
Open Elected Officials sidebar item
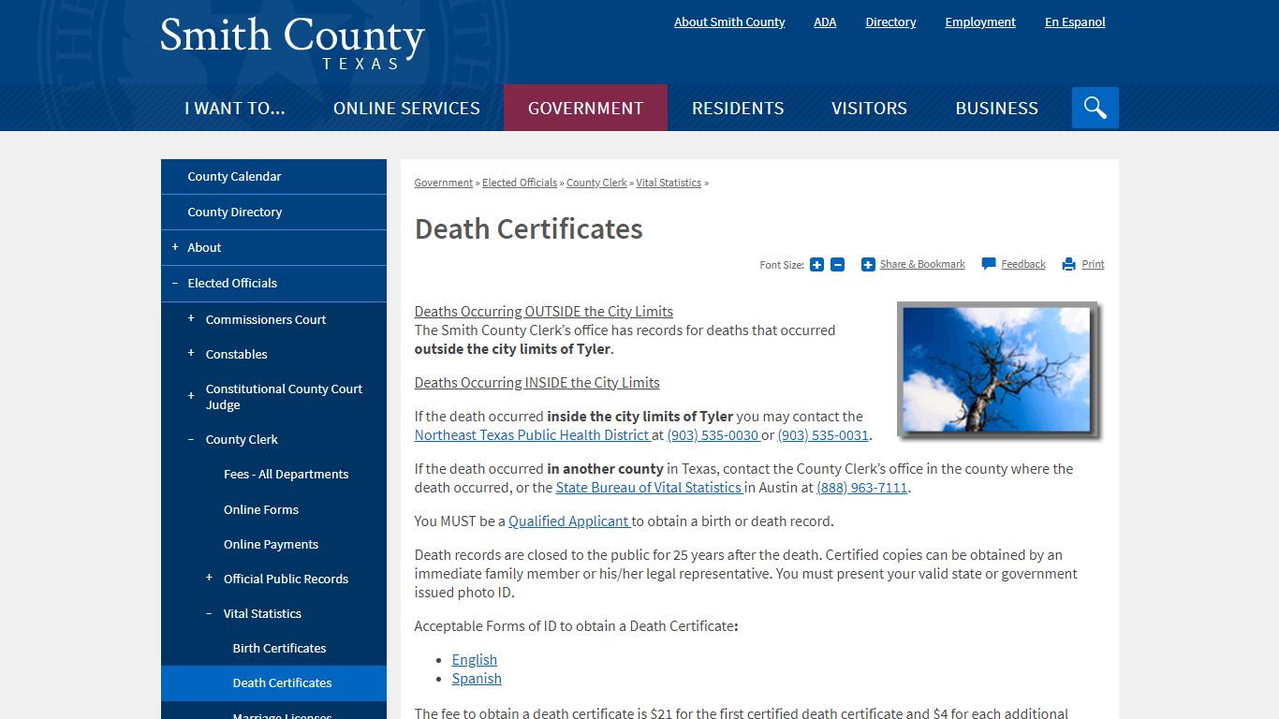[232, 284]
